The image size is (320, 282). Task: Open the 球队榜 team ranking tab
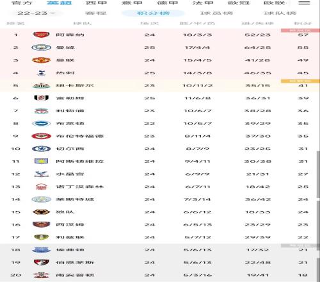click(280, 13)
